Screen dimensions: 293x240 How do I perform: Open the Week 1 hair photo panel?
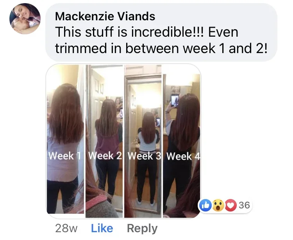click(65, 139)
